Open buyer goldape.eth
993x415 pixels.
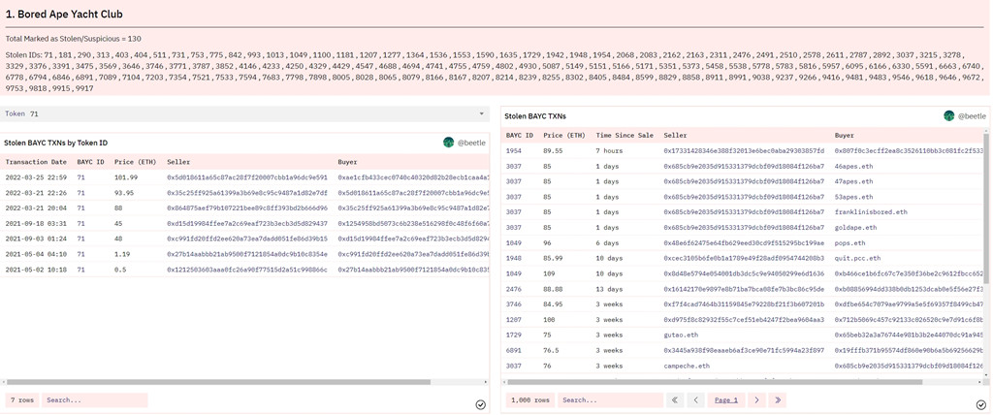coord(855,227)
